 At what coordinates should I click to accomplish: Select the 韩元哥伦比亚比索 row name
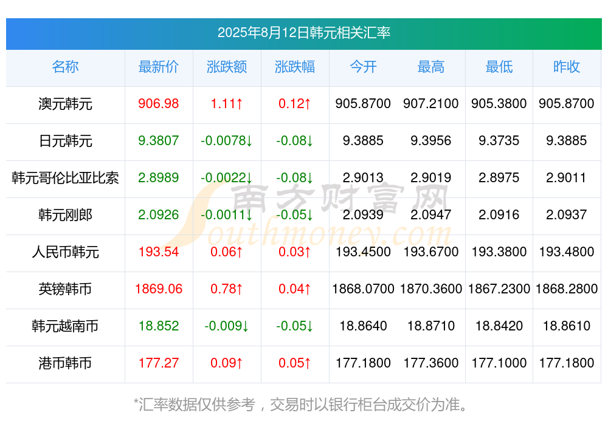65,178
